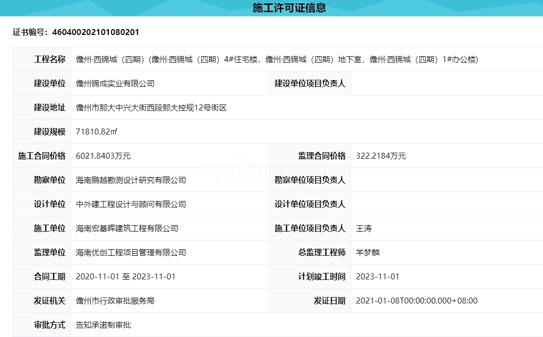Screen dimensions: 543x337
Task: Select the project manager name 王涛
Action: [362, 228]
